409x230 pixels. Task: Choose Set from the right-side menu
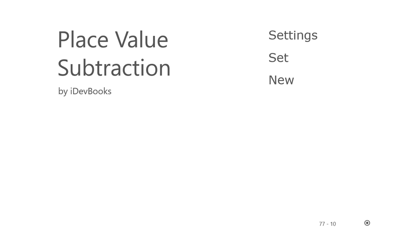tap(278, 58)
